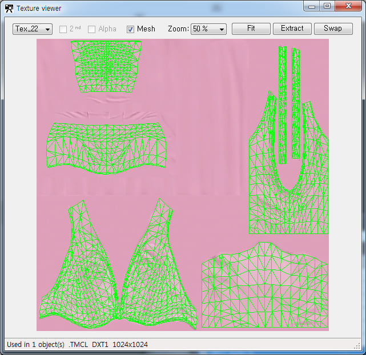Uncheck the Mesh checkbox
The image size is (366, 355).
(x=130, y=29)
